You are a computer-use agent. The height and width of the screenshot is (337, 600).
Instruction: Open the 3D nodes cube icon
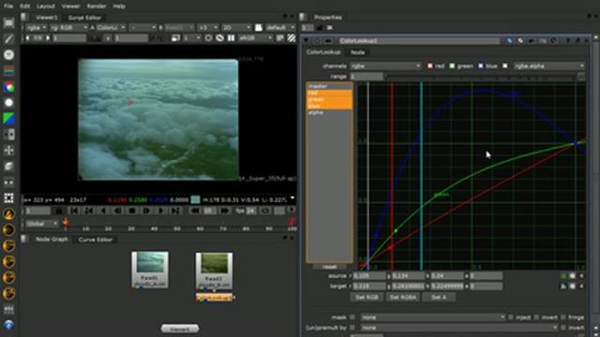8,167
